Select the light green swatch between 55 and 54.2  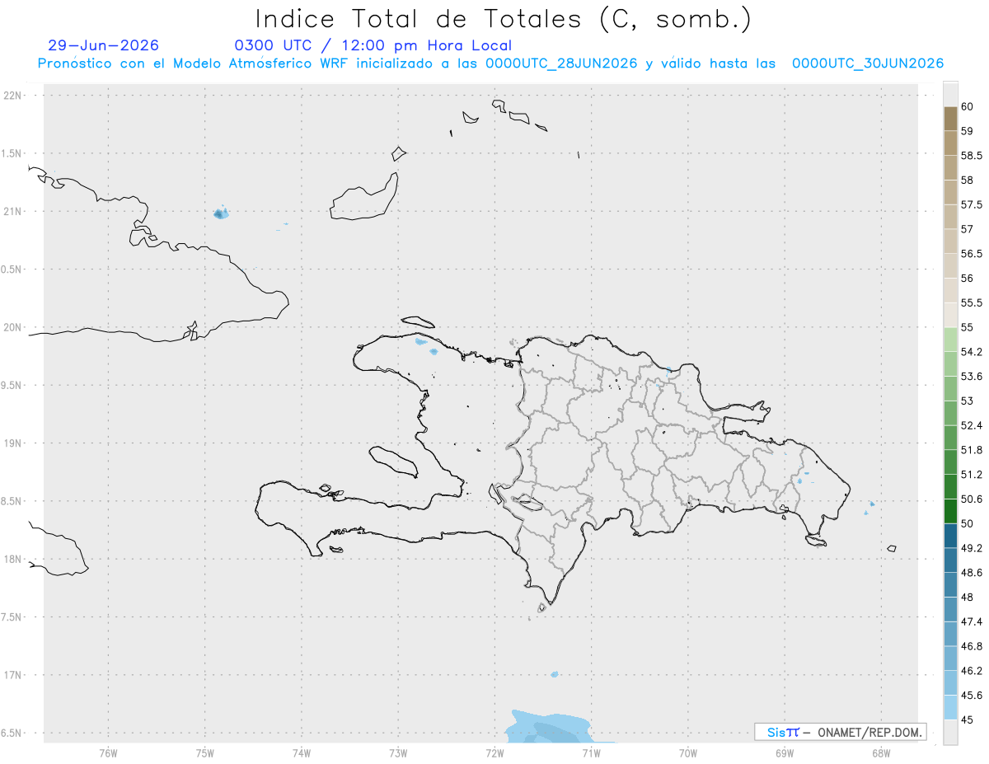[950, 340]
